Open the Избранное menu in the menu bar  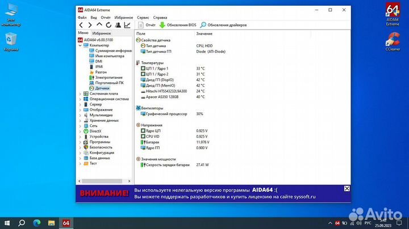124,18
